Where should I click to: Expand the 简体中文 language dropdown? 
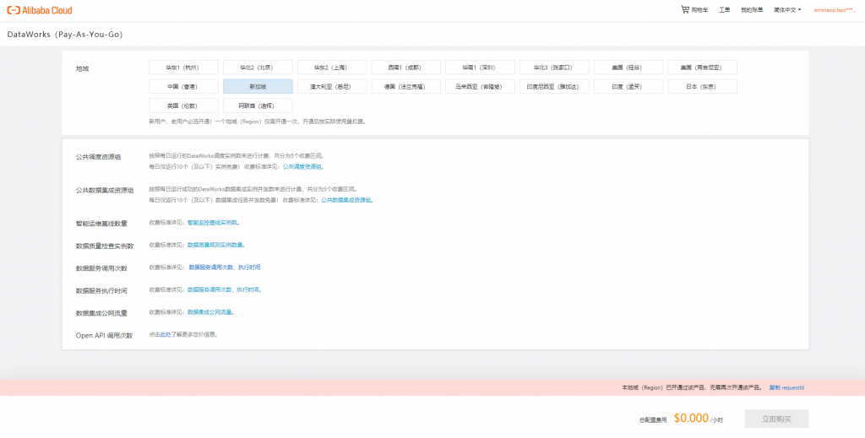click(787, 10)
